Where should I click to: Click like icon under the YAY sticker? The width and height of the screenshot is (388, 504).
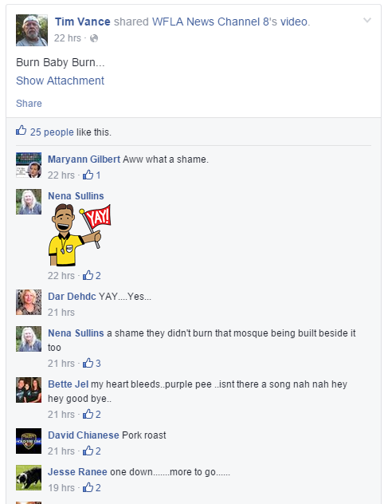[88, 275]
